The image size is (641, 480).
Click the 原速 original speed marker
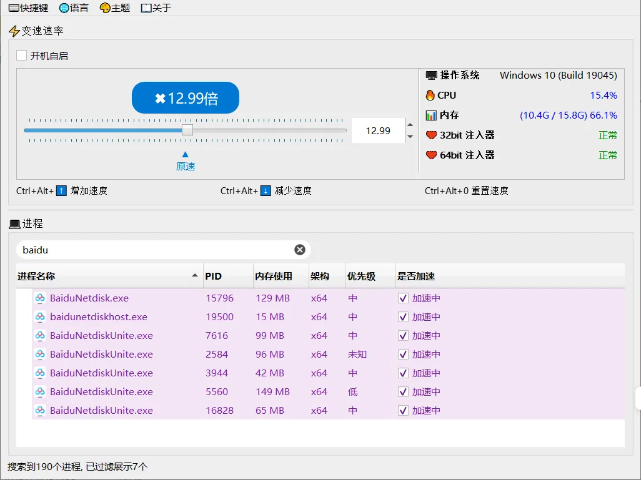pyautogui.click(x=185, y=161)
